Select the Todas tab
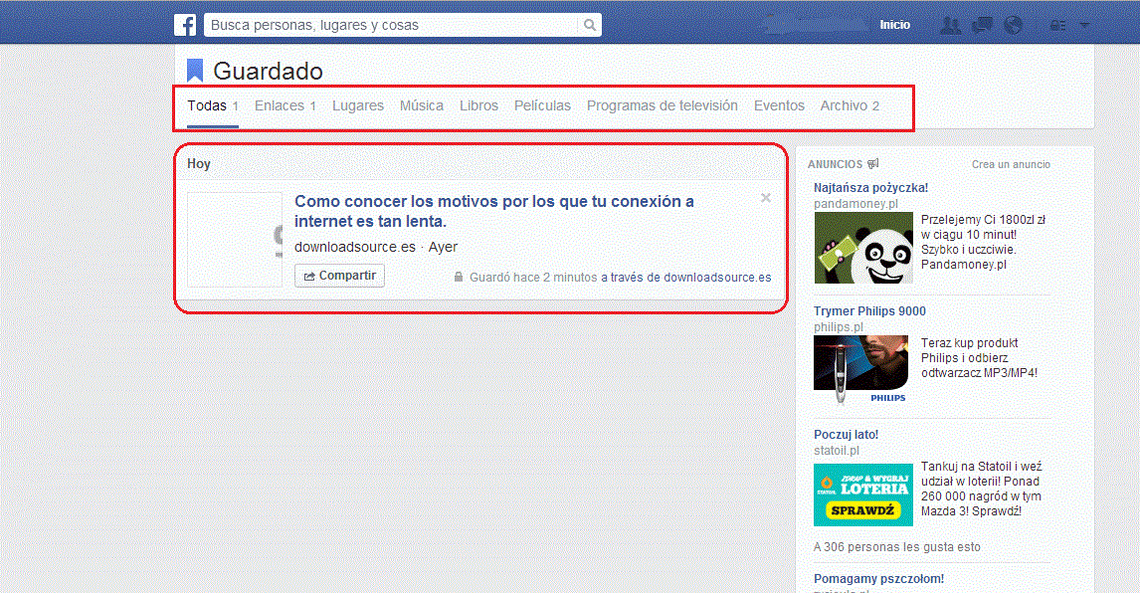The image size is (1140, 593). point(213,106)
